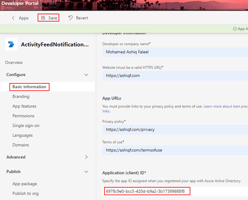Click the ActivityFeedNotification app logo icon
Screen dimensions: 248x200
pyautogui.click(x=11, y=45)
